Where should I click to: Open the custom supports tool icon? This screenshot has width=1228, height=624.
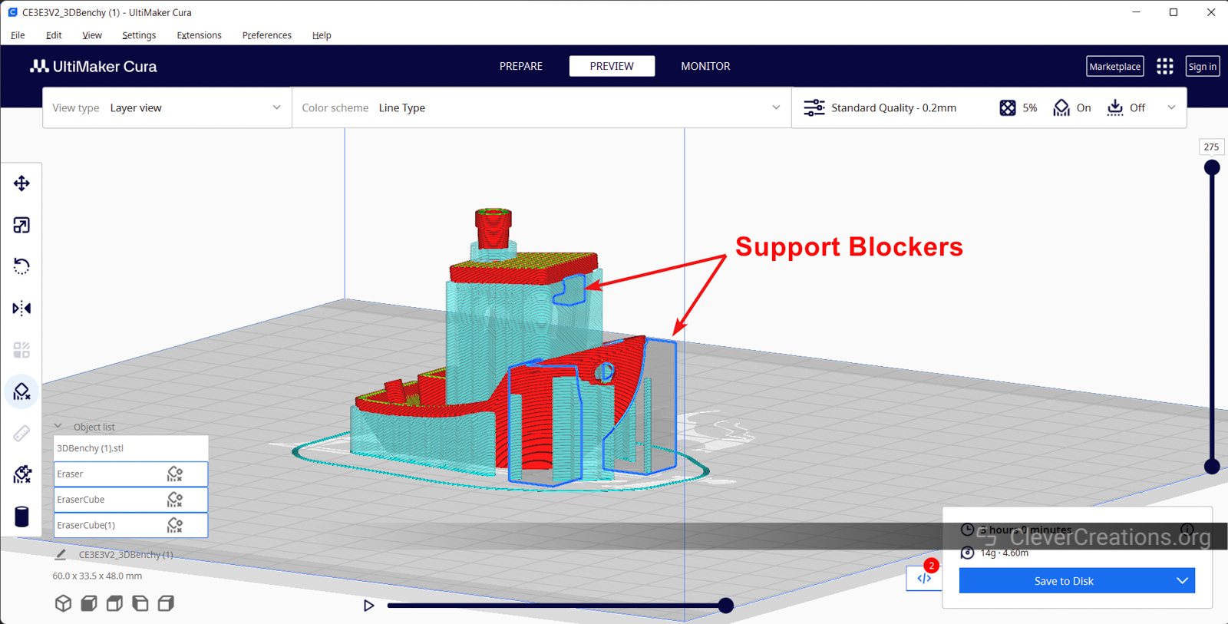tap(21, 474)
